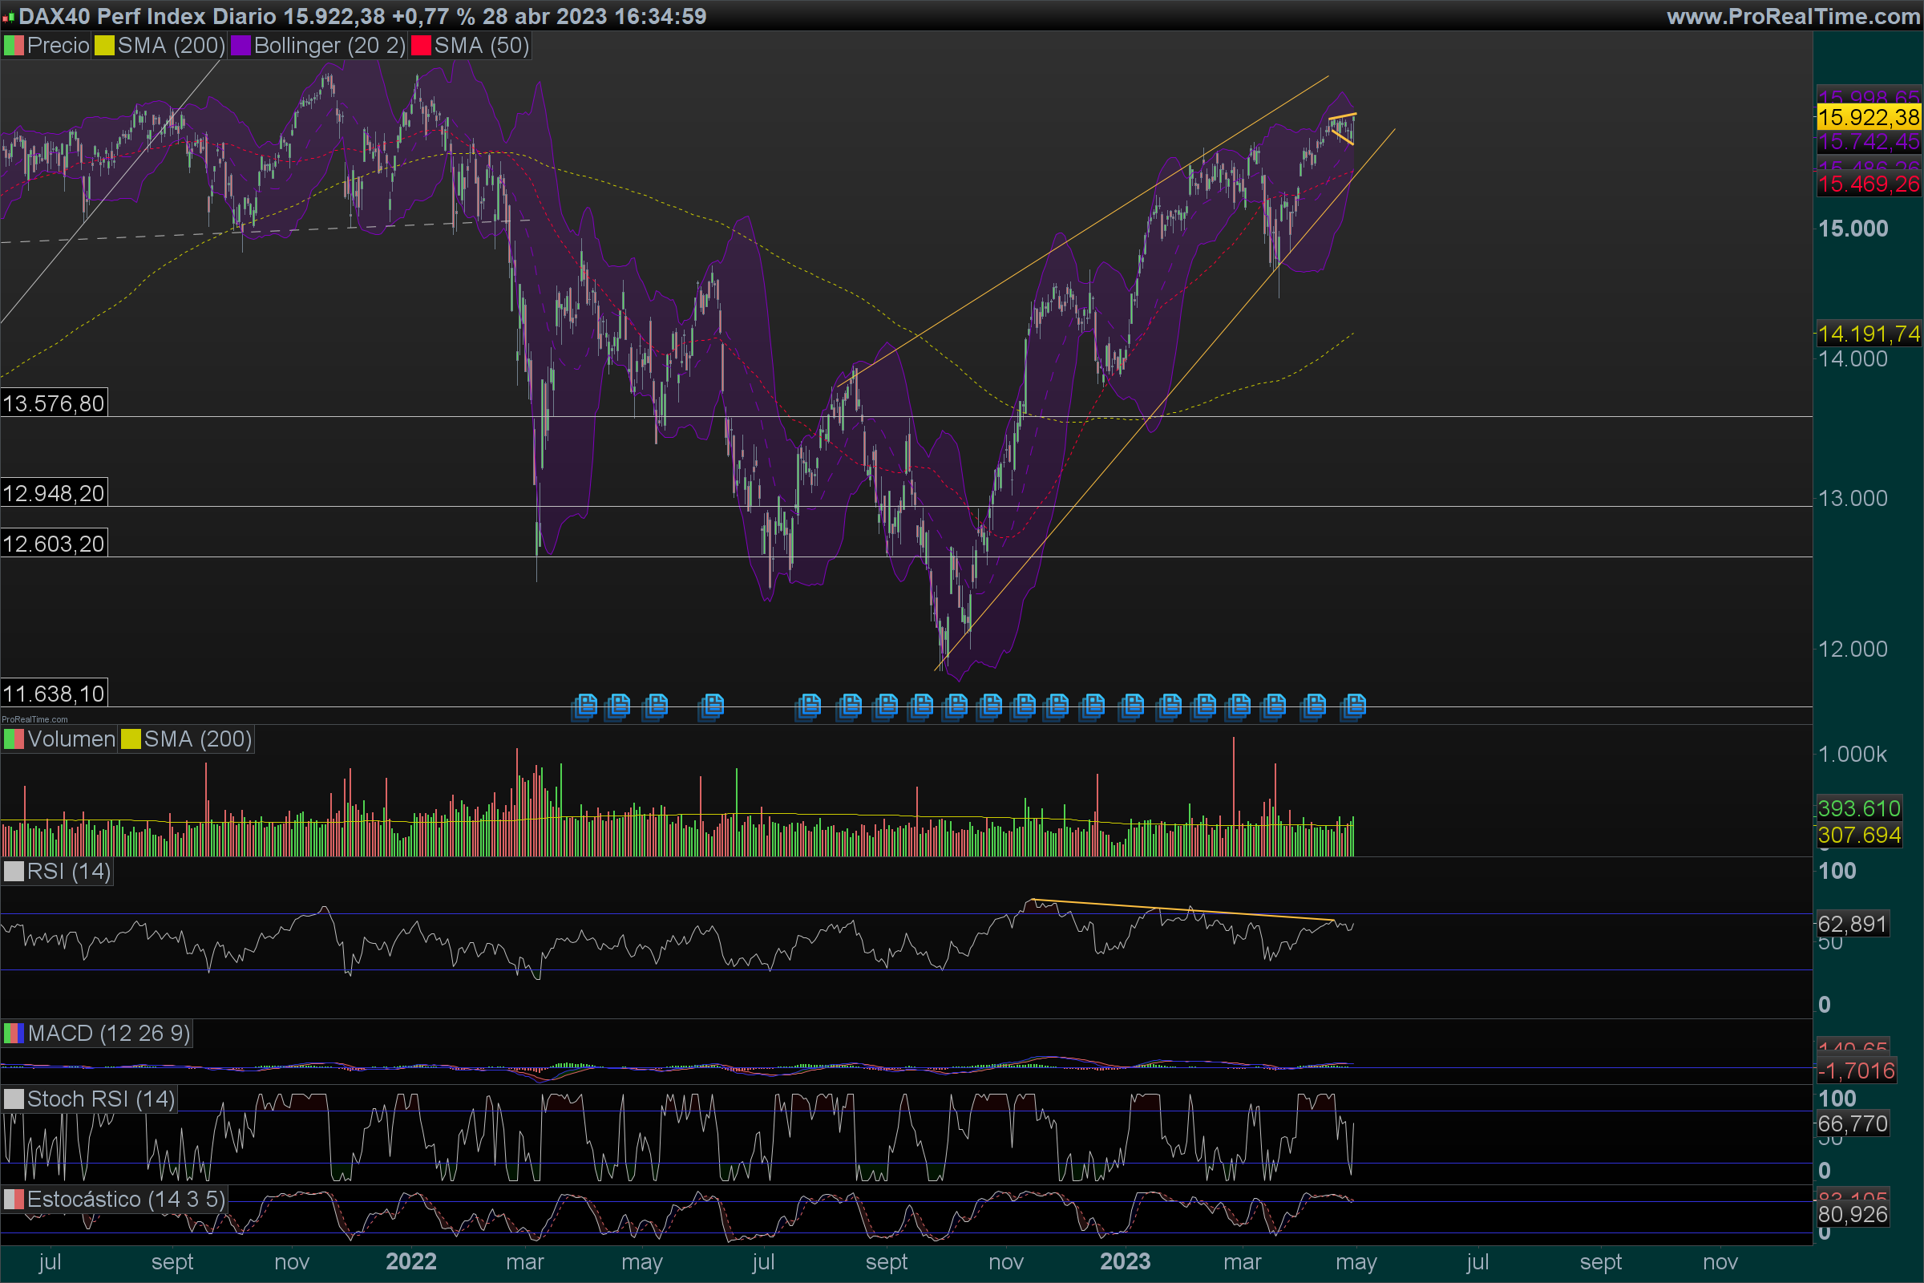1924x1283 pixels.
Task: Click the Precio candlestick legend icon
Action: (14, 46)
